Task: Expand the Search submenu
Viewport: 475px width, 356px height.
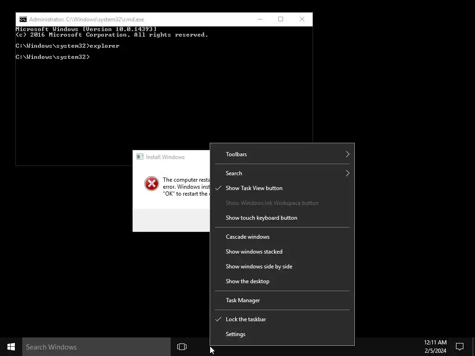Action: click(x=282, y=173)
